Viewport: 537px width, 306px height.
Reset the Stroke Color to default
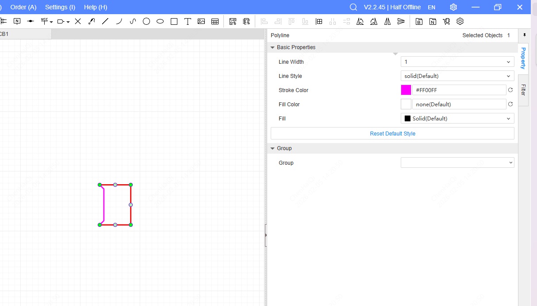pyautogui.click(x=510, y=90)
